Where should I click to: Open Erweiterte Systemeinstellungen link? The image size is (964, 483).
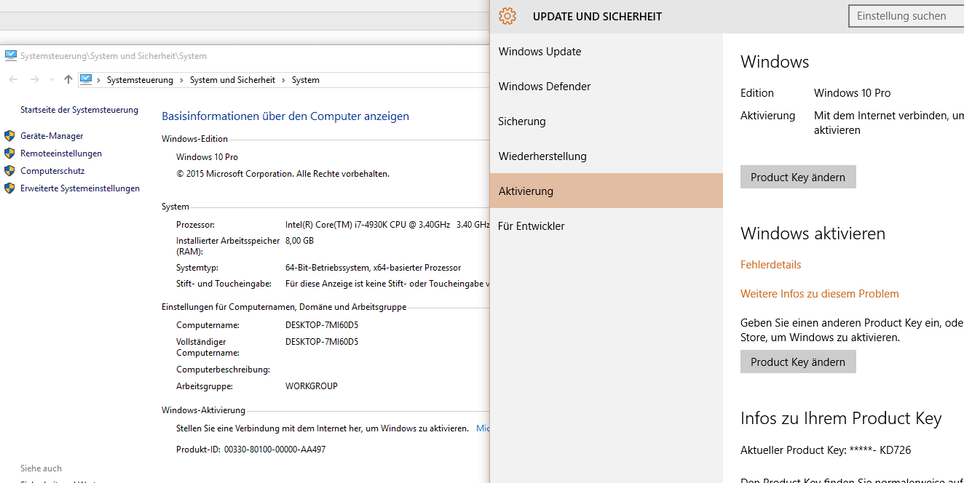click(80, 188)
